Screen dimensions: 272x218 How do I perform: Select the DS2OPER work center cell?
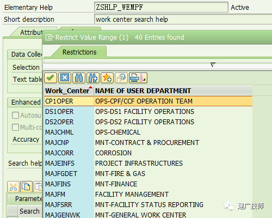[69, 122]
